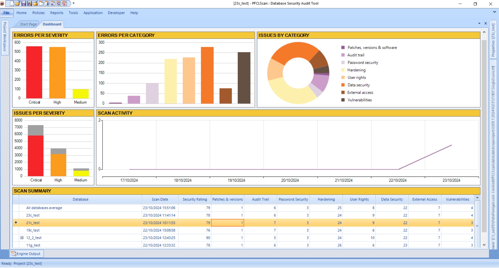Viewport: 499px width, 268px height.
Task: Click the dark brown bar in Errors Per Category
Action: tap(244, 78)
